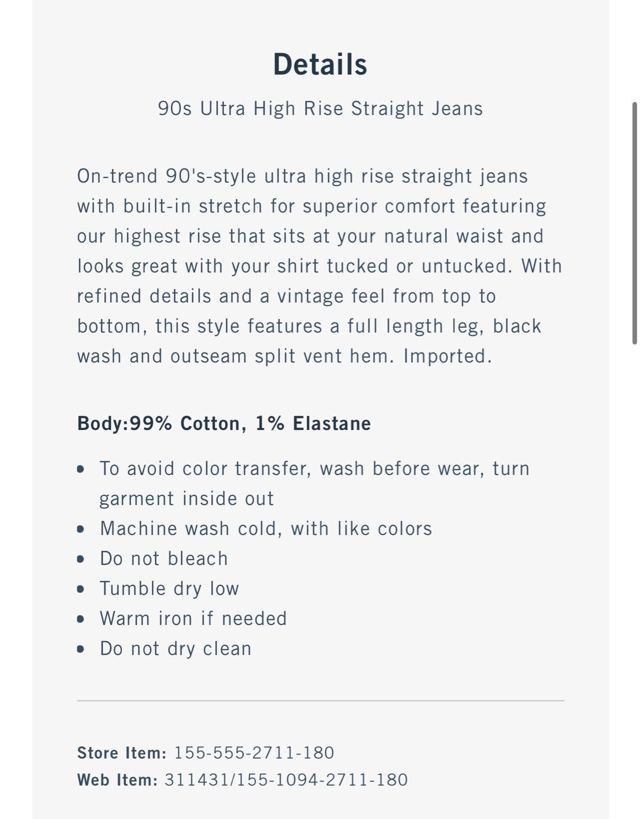Image resolution: width=642 pixels, height=819 pixels.
Task: Click the product description paragraph
Action: coord(320,266)
